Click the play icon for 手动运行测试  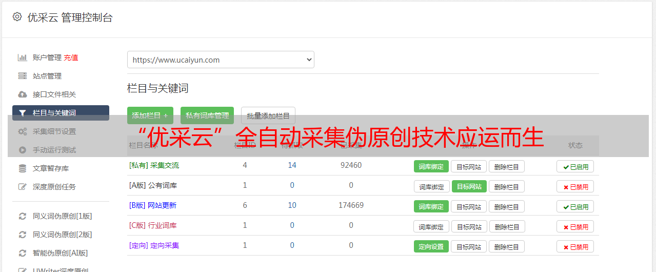(23, 150)
